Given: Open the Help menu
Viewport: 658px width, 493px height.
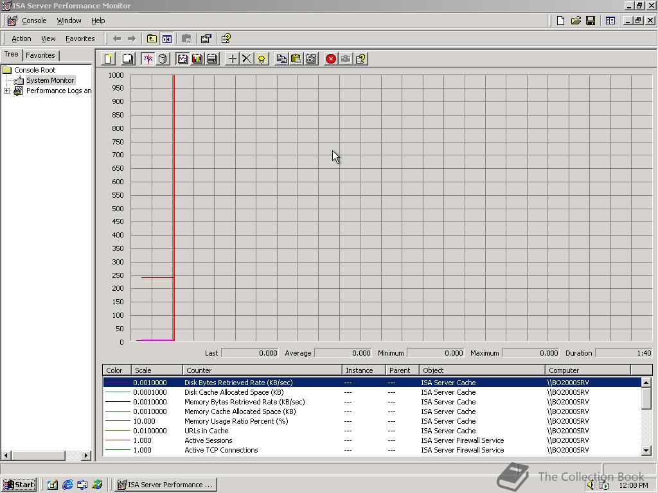Looking at the screenshot, I should (x=98, y=21).
